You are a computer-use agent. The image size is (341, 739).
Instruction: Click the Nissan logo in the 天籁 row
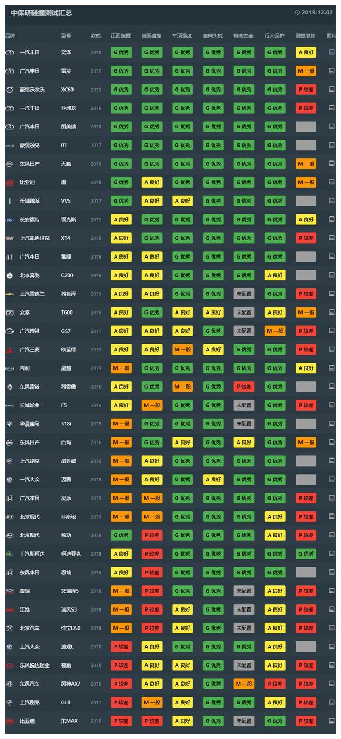pos(10,164)
